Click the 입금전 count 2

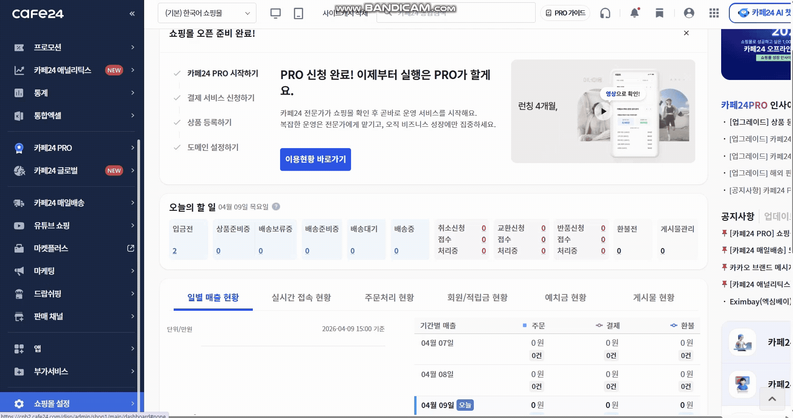[175, 251]
